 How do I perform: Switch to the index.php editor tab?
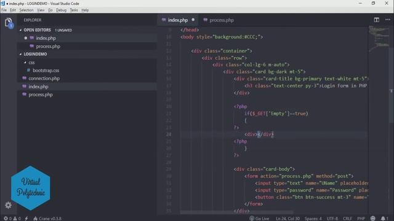click(x=178, y=20)
